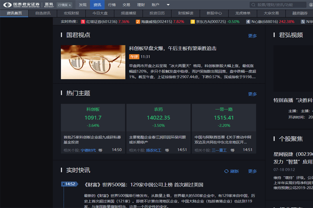Open related stock 三一重工
The image size is (313, 208).
click(219, 150)
